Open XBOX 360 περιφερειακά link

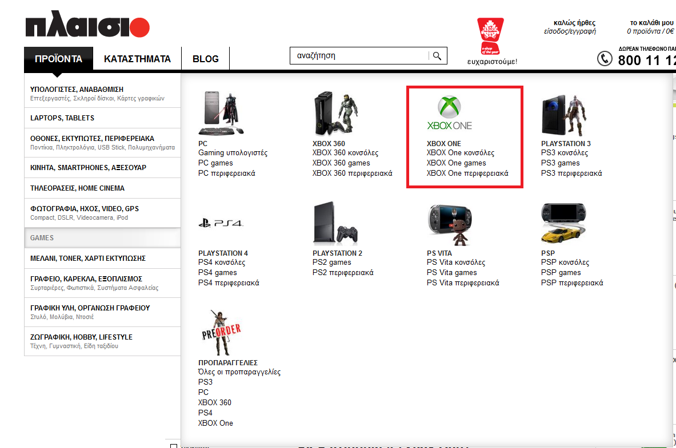point(353,173)
